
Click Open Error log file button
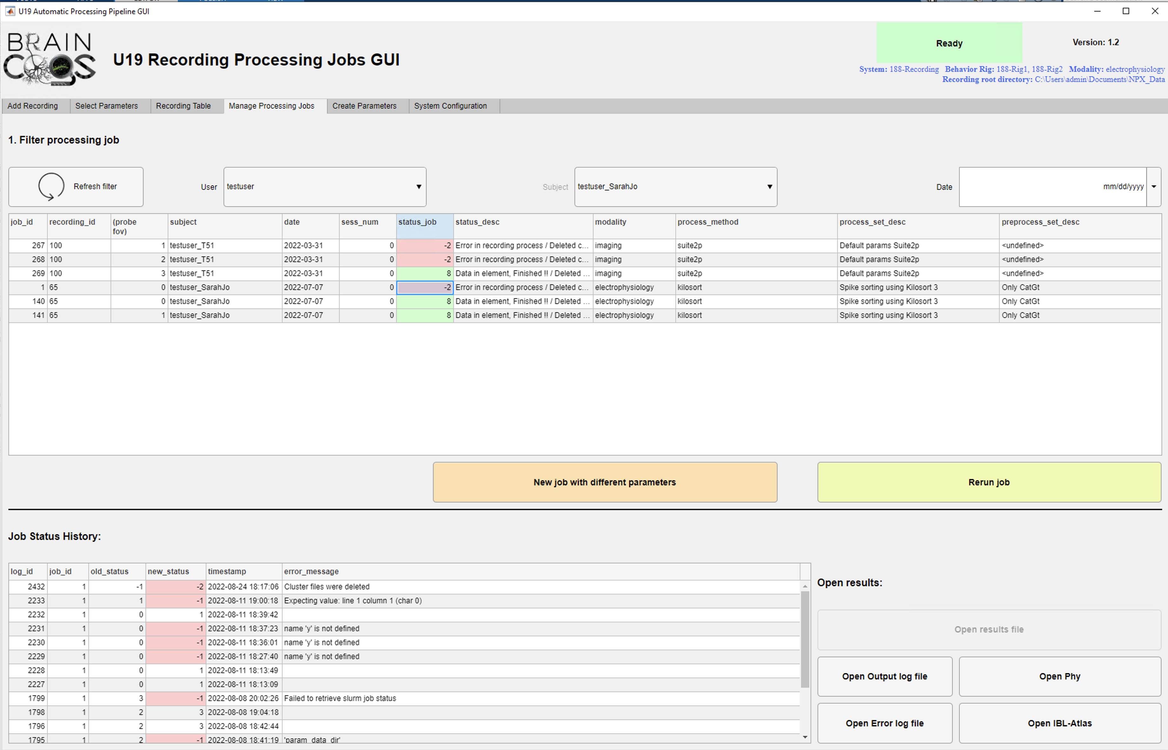(x=885, y=723)
